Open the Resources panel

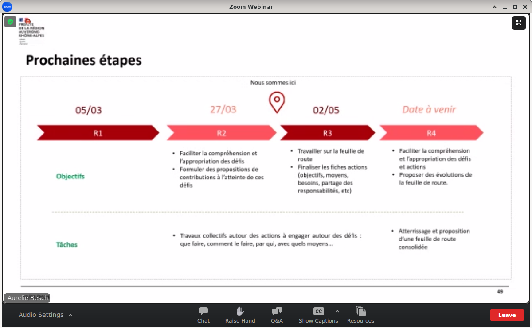pyautogui.click(x=360, y=315)
